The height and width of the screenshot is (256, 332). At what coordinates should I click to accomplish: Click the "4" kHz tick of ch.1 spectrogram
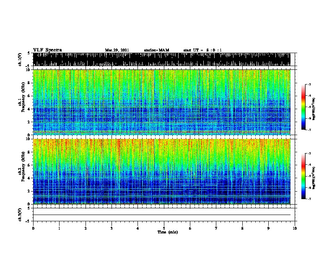click(x=29, y=109)
